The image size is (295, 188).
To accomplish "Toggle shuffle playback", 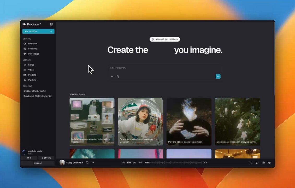I will [251, 163].
